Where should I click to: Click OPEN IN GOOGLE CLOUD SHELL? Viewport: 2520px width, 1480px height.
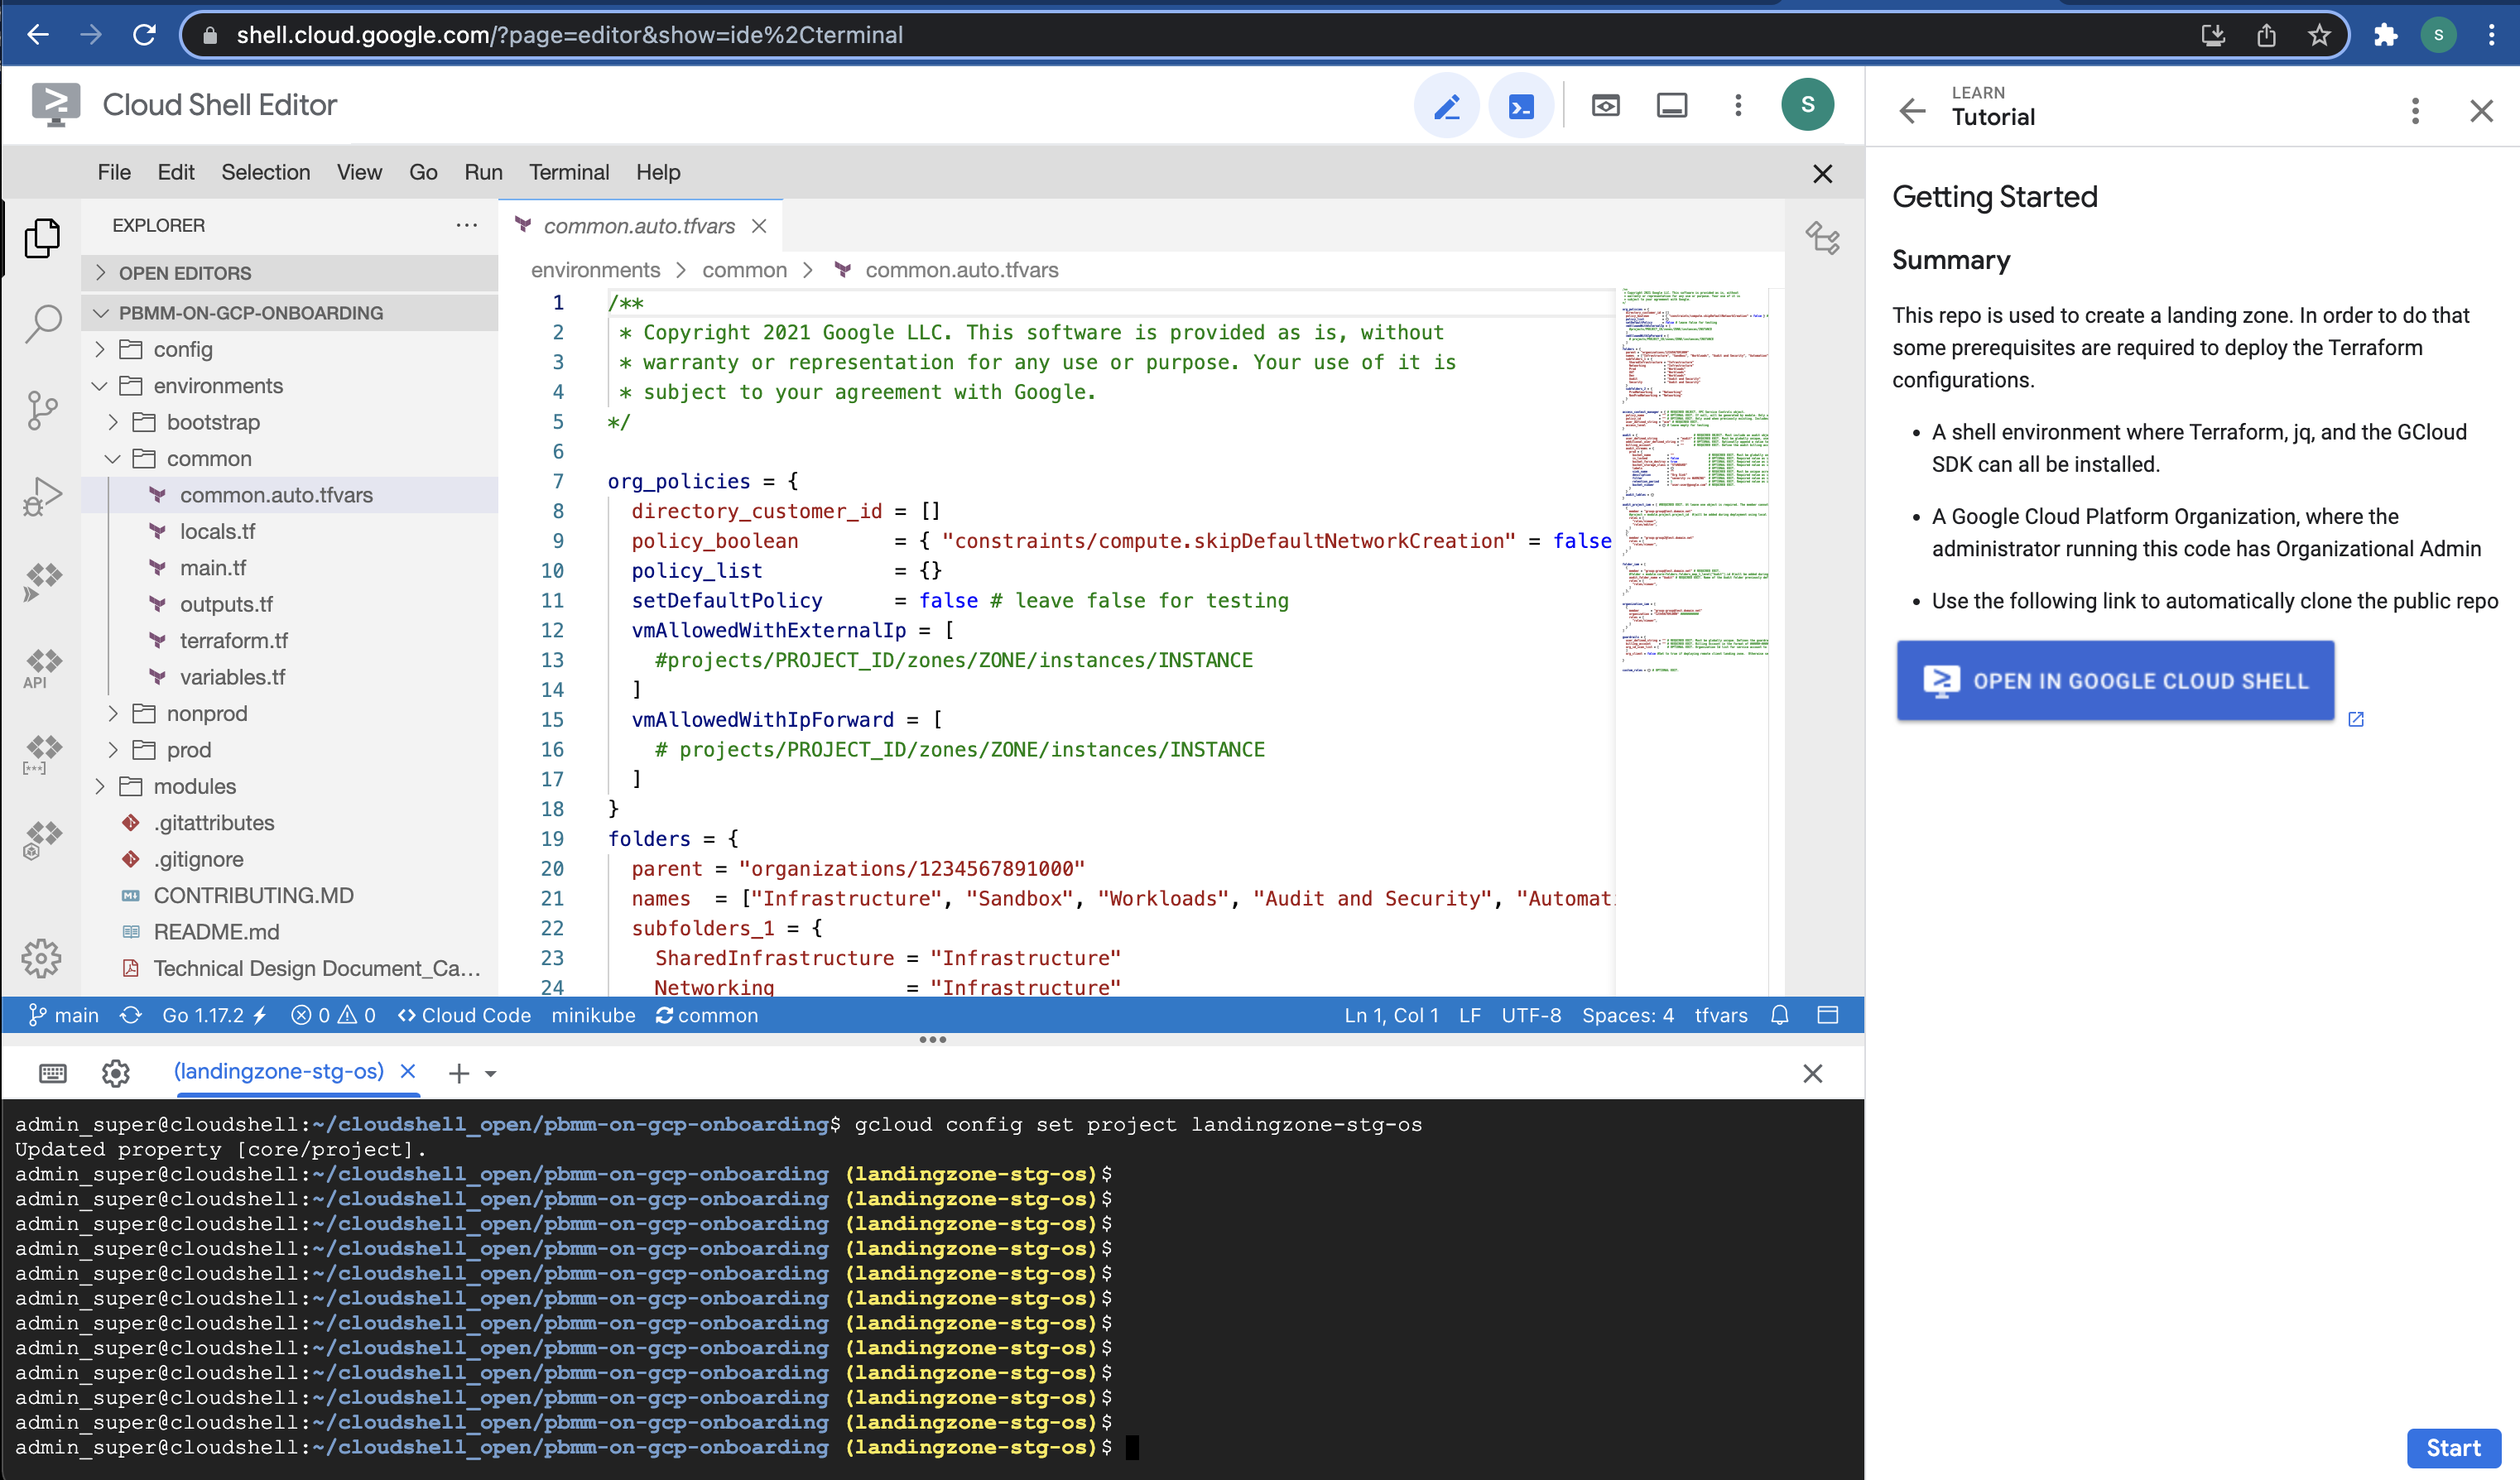(2114, 680)
